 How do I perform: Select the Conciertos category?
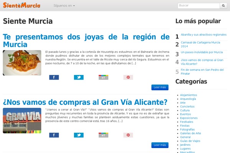187,106
